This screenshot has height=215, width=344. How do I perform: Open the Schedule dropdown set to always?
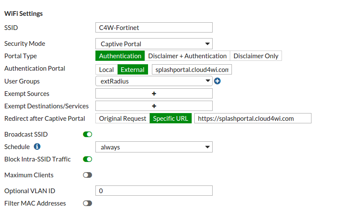tap(154, 147)
